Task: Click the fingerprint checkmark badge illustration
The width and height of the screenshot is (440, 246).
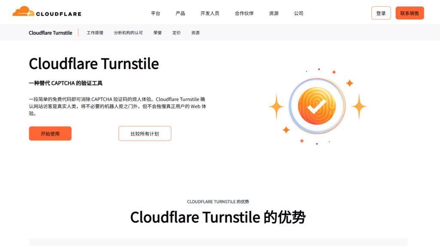Action: [317, 106]
